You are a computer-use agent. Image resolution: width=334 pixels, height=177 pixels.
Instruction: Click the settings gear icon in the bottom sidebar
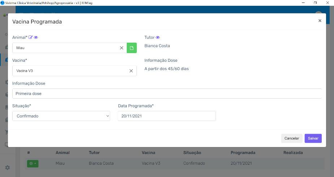[7, 168]
